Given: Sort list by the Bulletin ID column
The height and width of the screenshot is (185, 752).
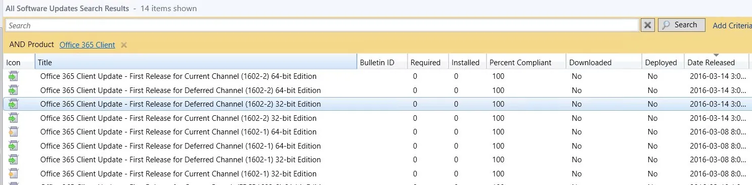Looking at the screenshot, I should pyautogui.click(x=382, y=62).
